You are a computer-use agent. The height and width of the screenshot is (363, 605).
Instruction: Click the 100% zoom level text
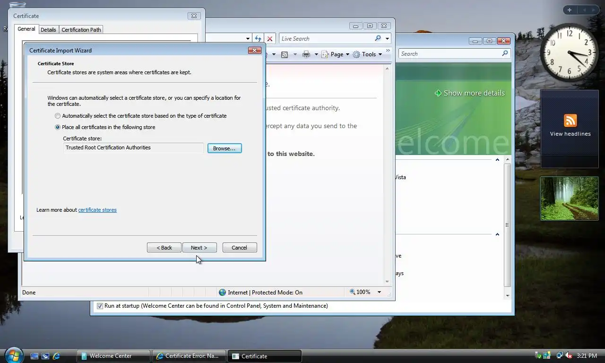(363, 292)
